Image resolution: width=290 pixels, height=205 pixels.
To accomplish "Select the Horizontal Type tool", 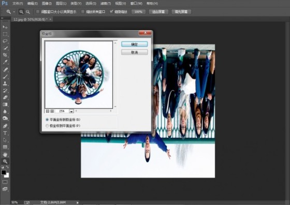I will click(5, 133).
